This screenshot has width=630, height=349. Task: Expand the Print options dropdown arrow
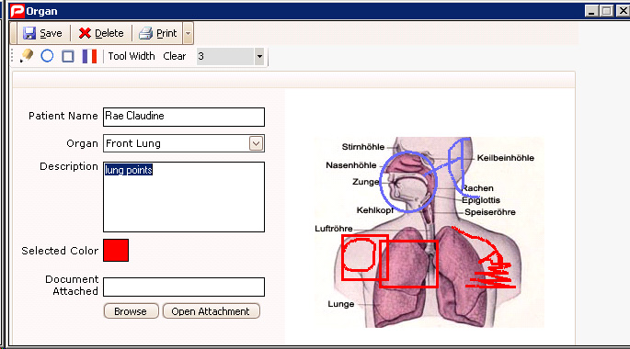point(188,33)
